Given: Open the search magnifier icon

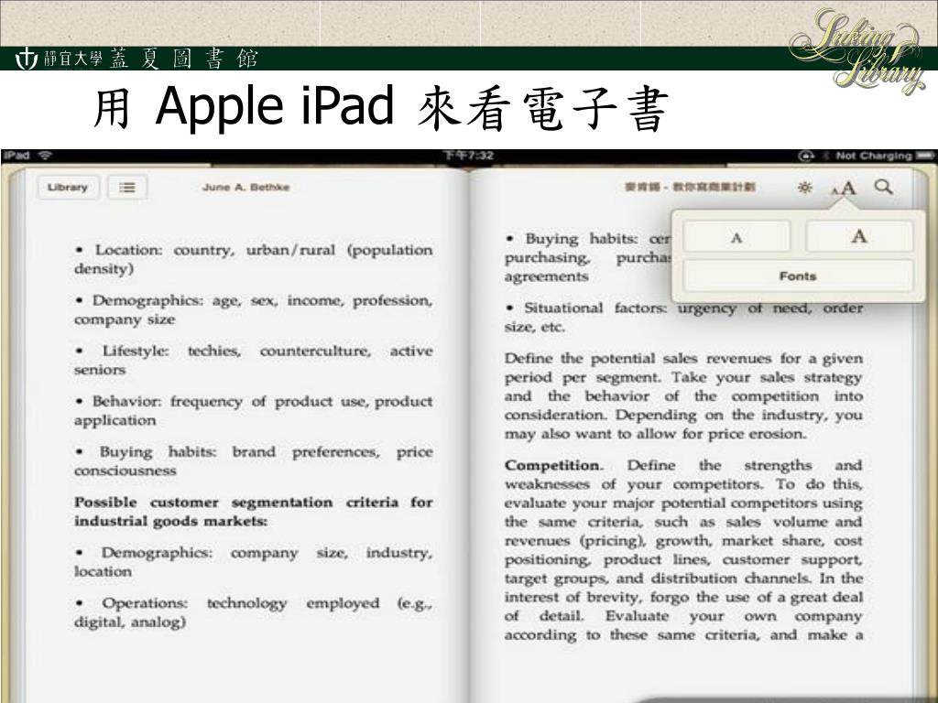Looking at the screenshot, I should coord(884,187).
